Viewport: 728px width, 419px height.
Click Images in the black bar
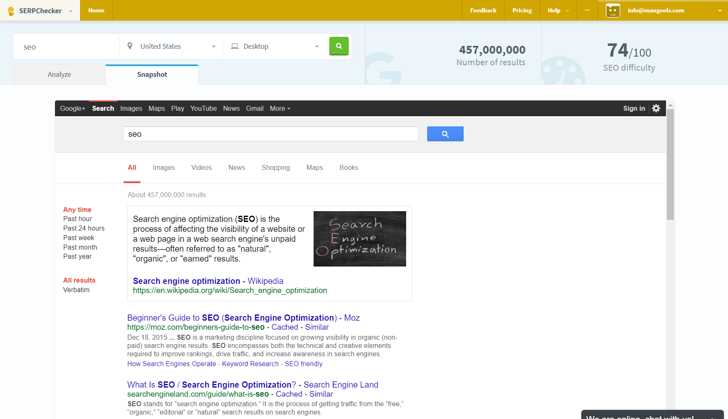(131, 108)
